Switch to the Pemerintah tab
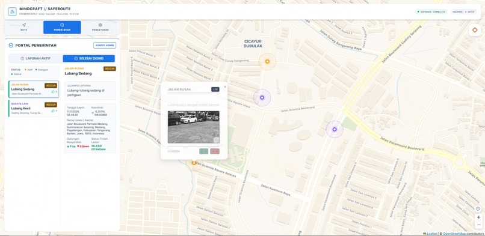The image size is (485, 236). point(62,27)
